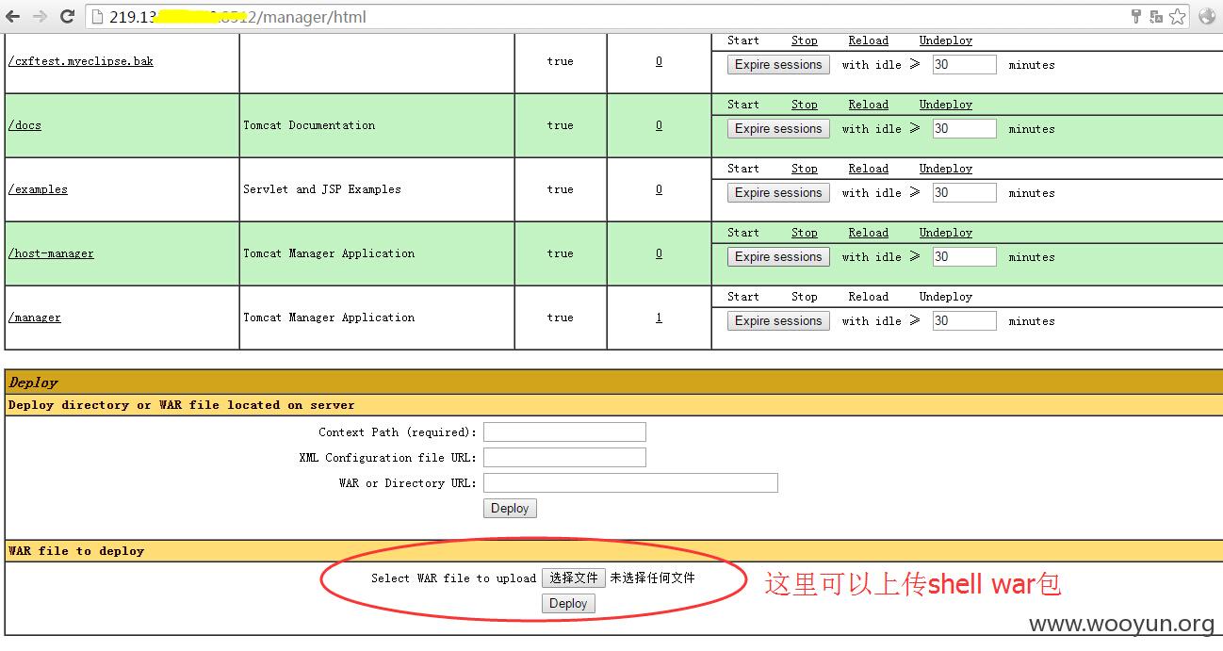Reload the /examples application
Screen dimensions: 1223x651
[869, 169]
